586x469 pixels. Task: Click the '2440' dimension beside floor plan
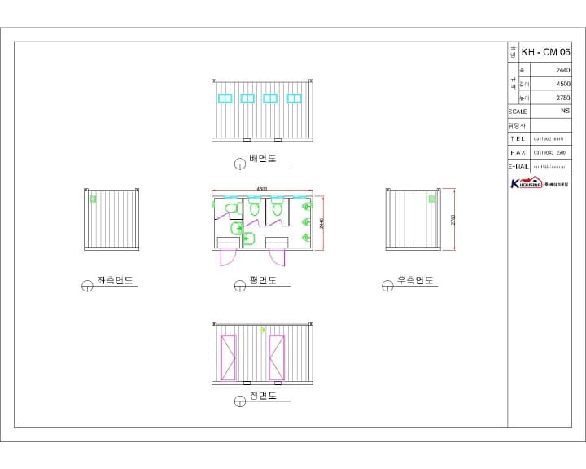(321, 223)
